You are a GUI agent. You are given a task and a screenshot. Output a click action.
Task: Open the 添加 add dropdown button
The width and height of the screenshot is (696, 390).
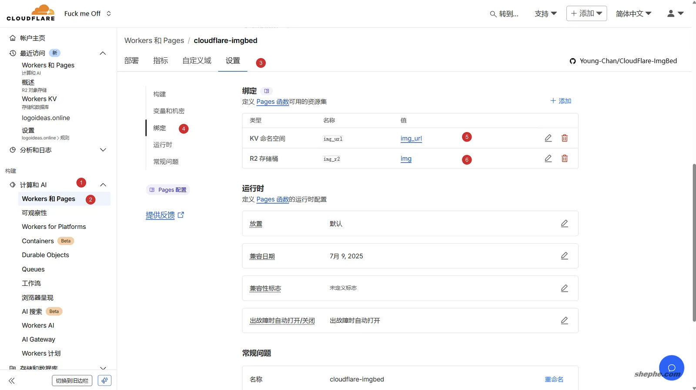tap(586, 13)
